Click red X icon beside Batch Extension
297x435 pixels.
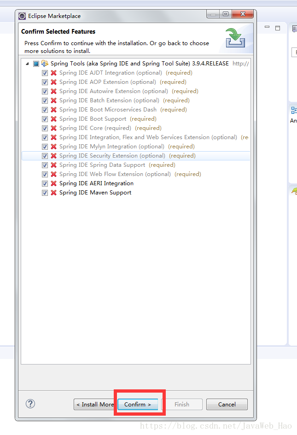click(x=54, y=100)
